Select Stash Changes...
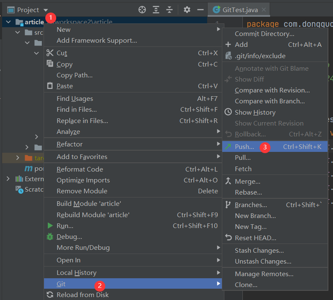Screen dimensions: 333x300 click(x=275, y=251)
